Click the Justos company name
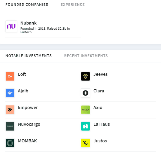Image resolution: width=161 pixels, height=156 pixels. coord(100,141)
